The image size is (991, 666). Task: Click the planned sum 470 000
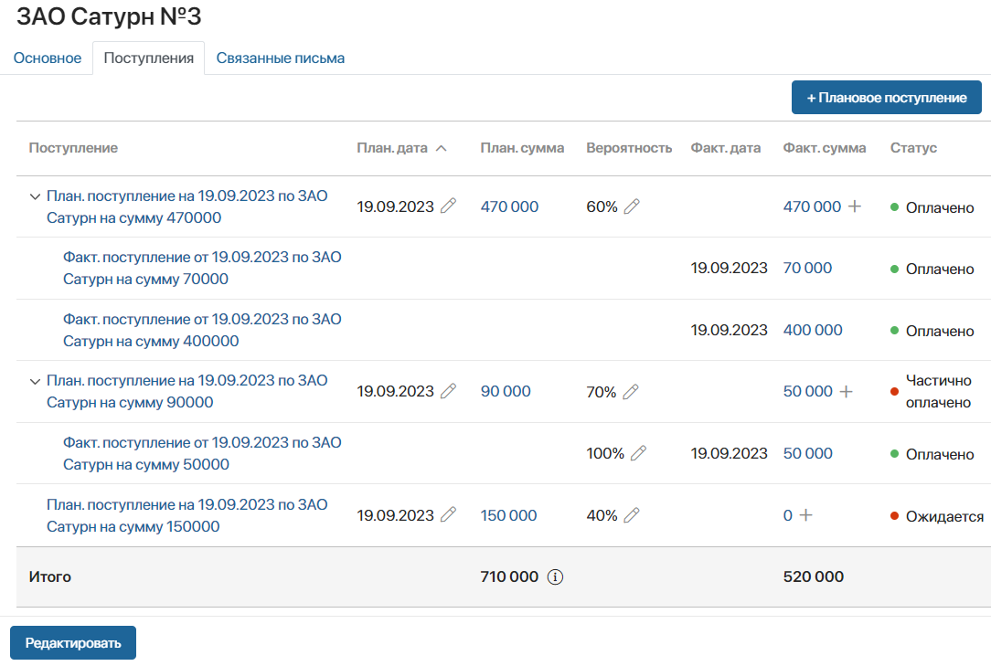[x=509, y=206]
